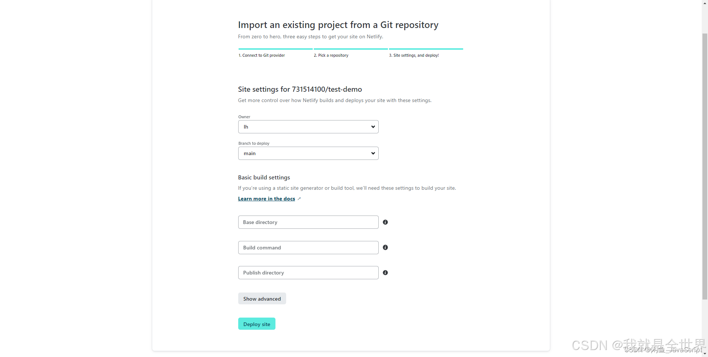This screenshot has height=357, width=708.
Task: Open the Branch to deploy dropdown
Action: [308, 153]
